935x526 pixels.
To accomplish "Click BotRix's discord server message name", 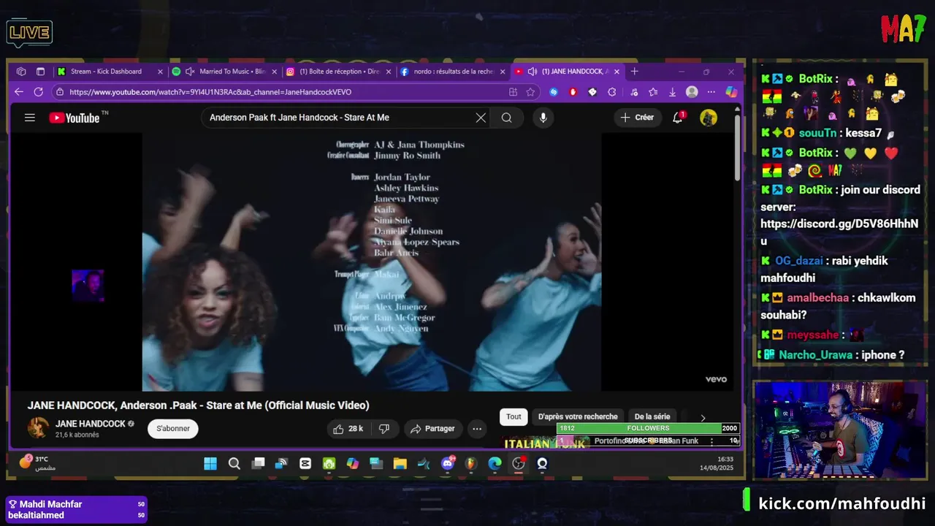I will [x=815, y=190].
